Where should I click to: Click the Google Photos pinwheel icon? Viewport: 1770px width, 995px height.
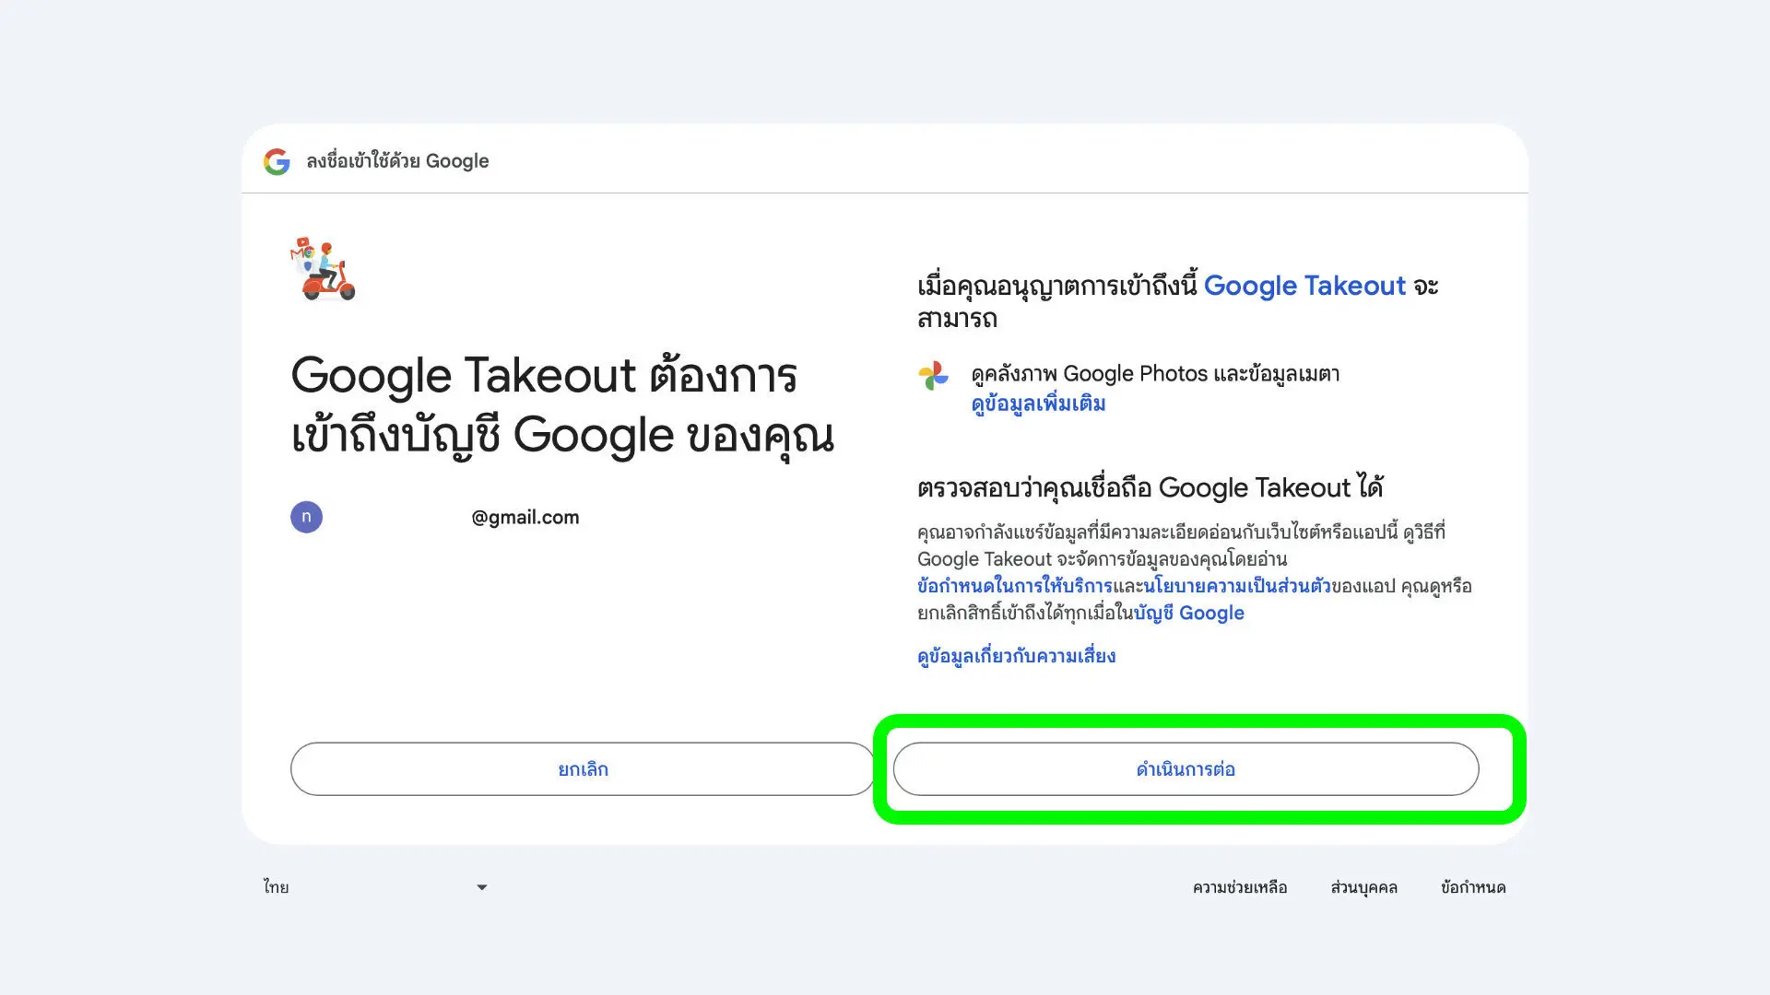(933, 375)
